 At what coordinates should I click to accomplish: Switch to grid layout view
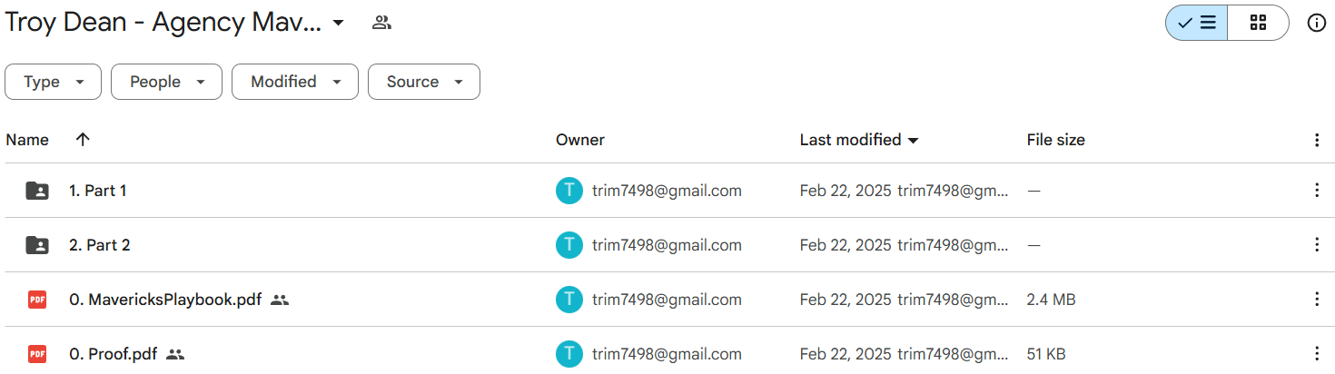1258,24
